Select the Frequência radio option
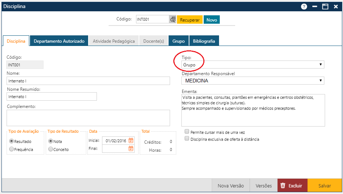The height and width of the screenshot is (194, 343). (x=12, y=149)
